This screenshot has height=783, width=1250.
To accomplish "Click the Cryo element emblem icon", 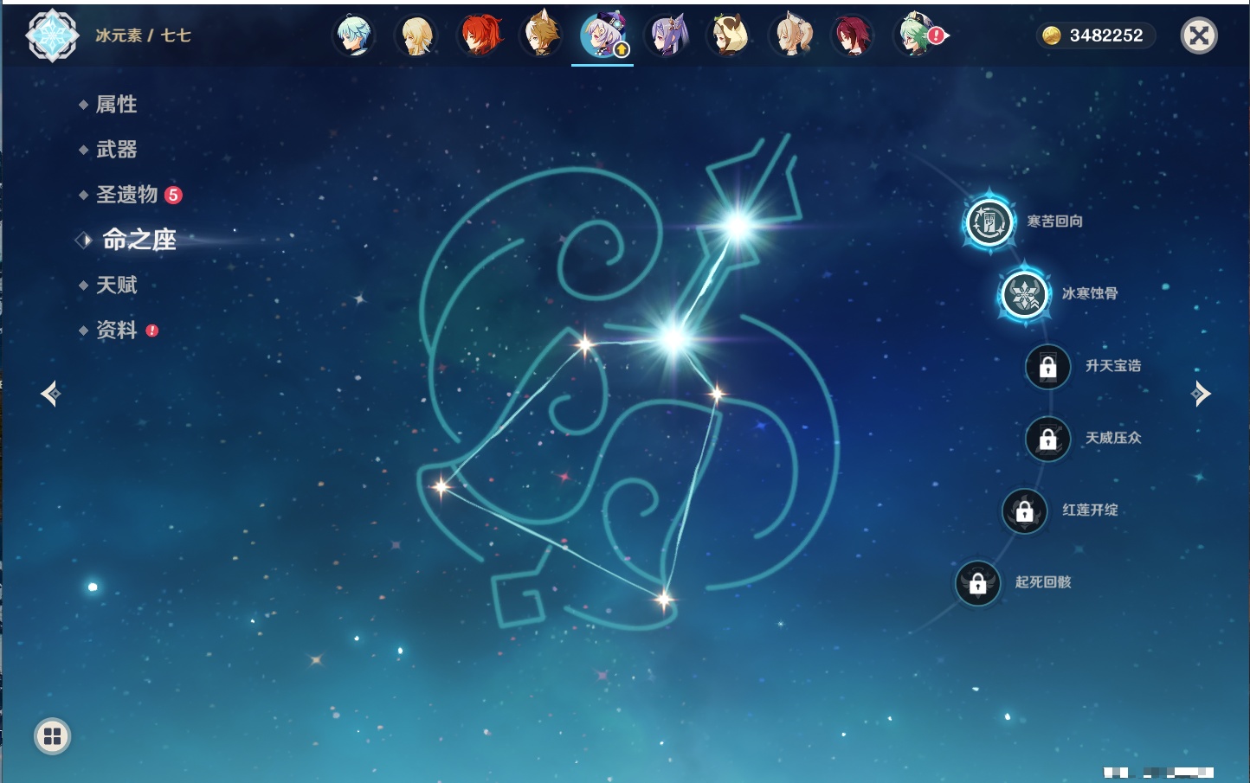I will coord(52,35).
